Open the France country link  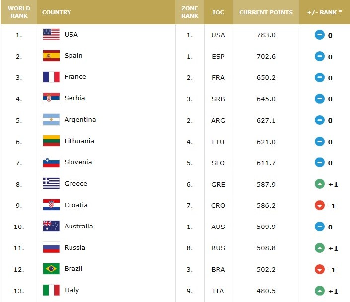point(75,77)
